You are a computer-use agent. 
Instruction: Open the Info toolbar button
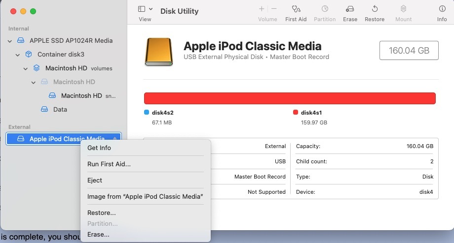(442, 9)
